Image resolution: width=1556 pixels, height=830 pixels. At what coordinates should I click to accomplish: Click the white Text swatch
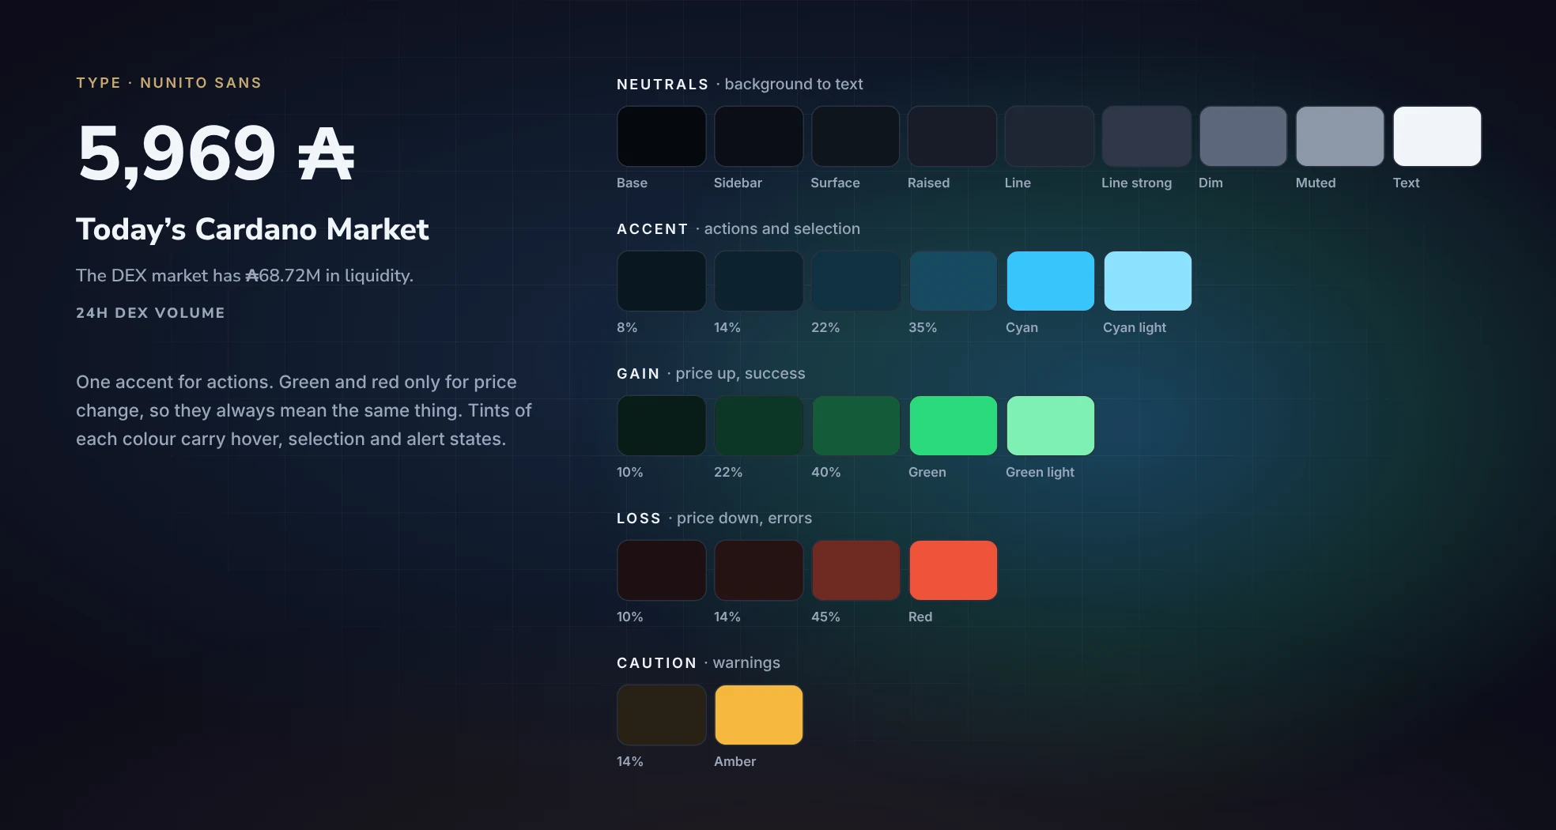pyautogui.click(x=1437, y=136)
